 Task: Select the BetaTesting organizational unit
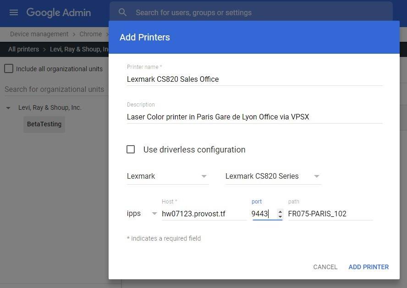44,124
